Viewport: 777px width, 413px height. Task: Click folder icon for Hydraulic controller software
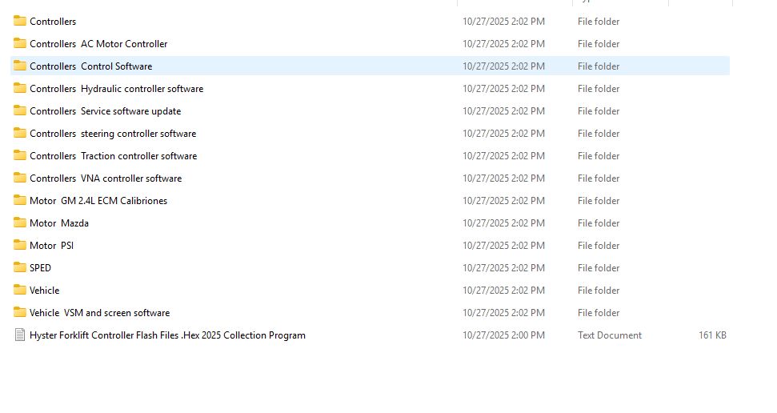pos(20,88)
